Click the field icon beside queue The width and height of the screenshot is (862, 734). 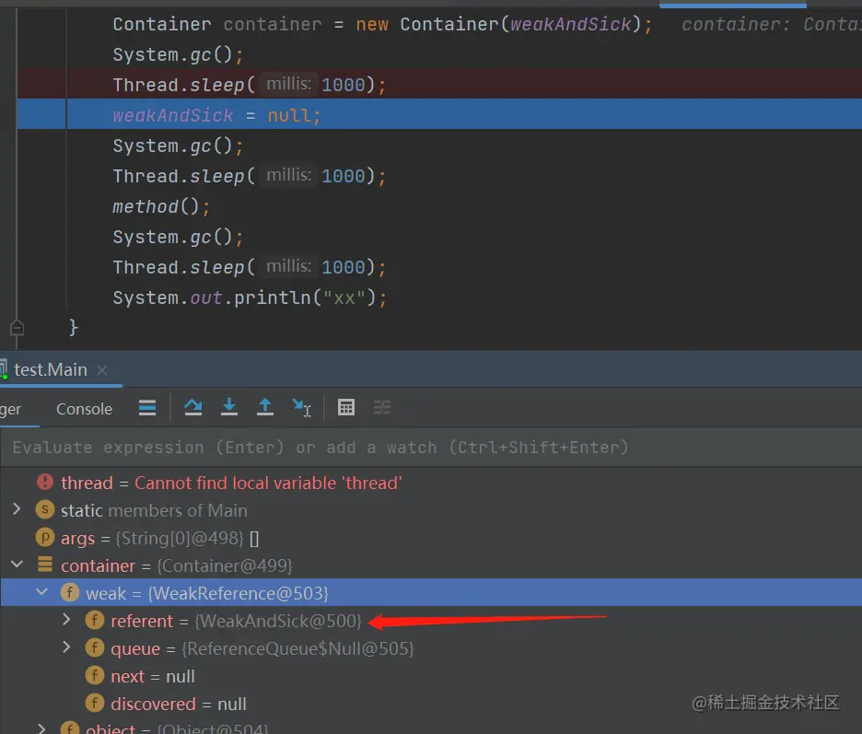pyautogui.click(x=95, y=647)
